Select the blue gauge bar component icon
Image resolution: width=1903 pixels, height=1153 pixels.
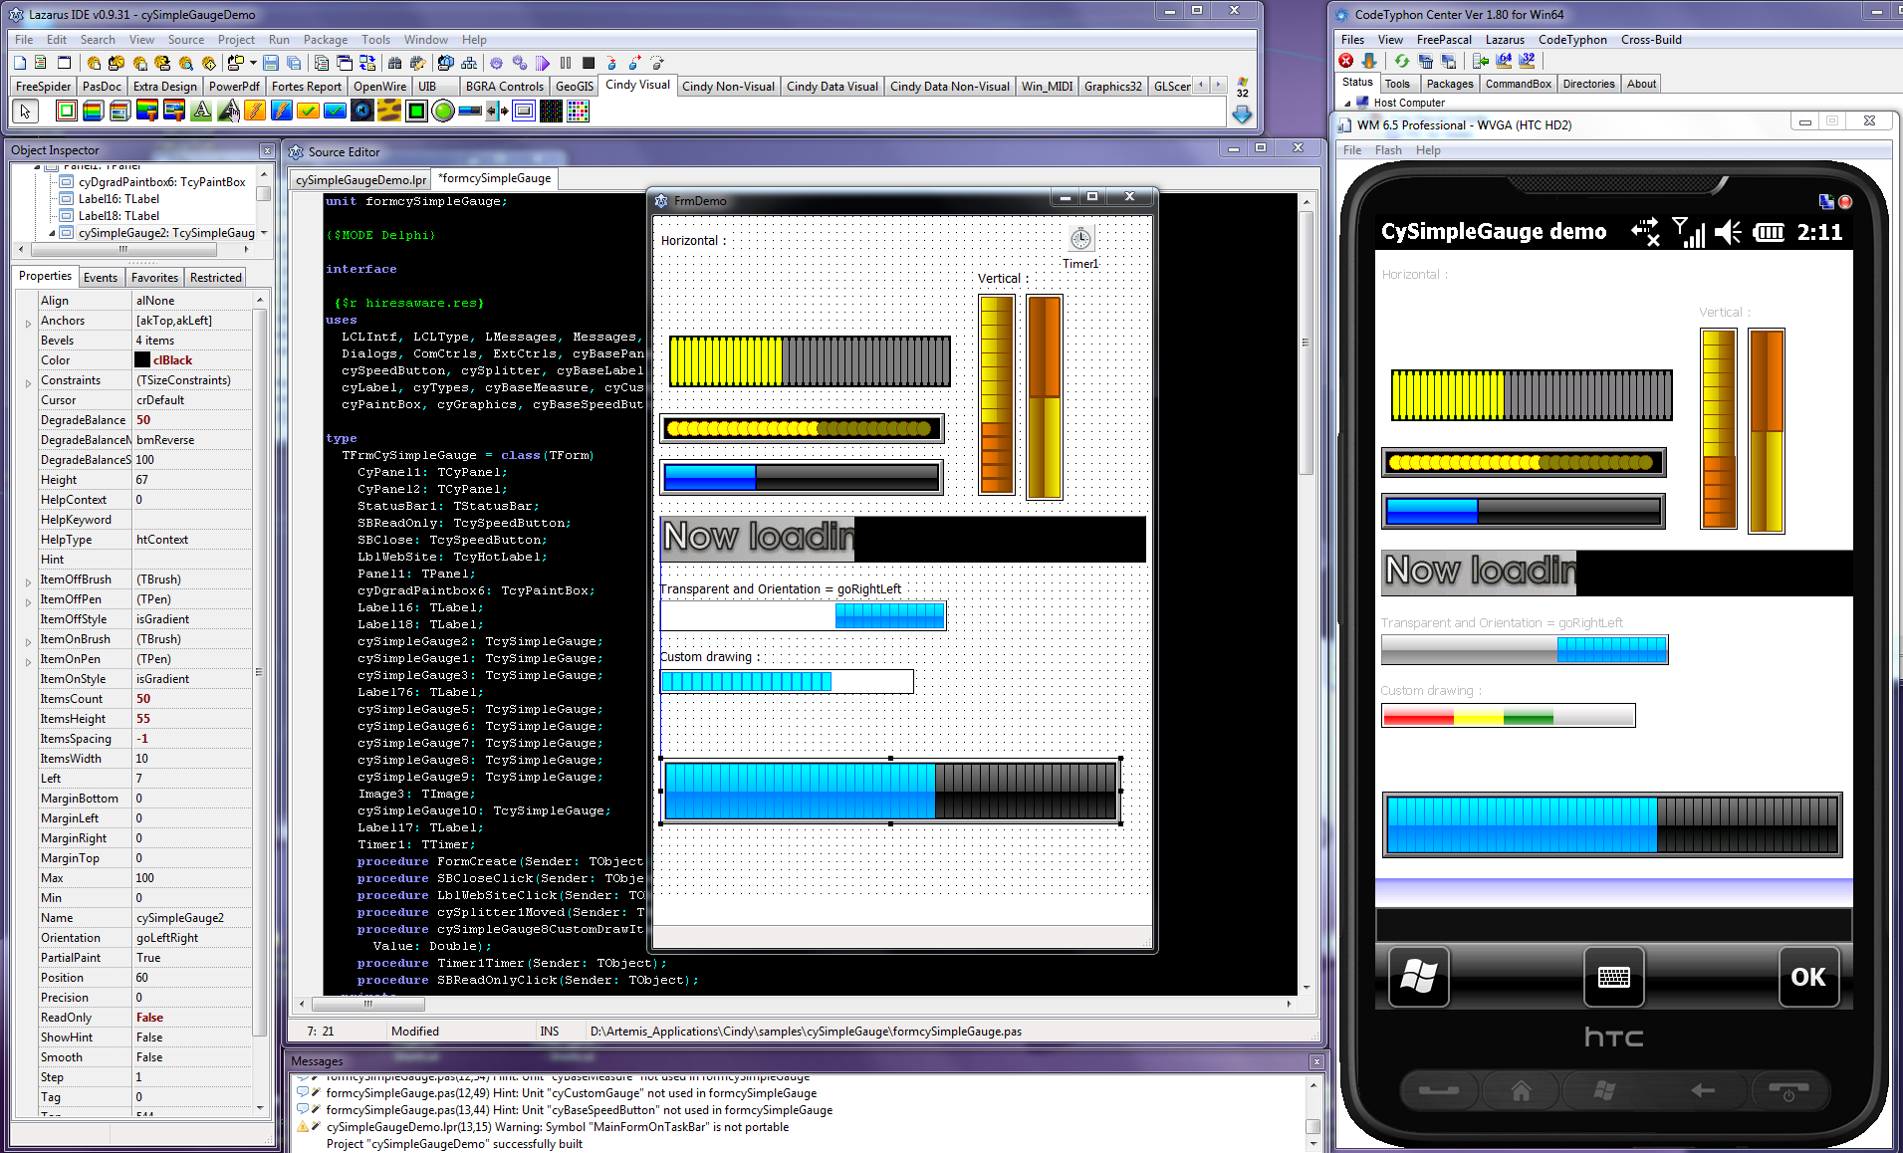471,111
